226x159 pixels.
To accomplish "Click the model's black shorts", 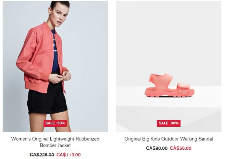I will tap(47, 99).
